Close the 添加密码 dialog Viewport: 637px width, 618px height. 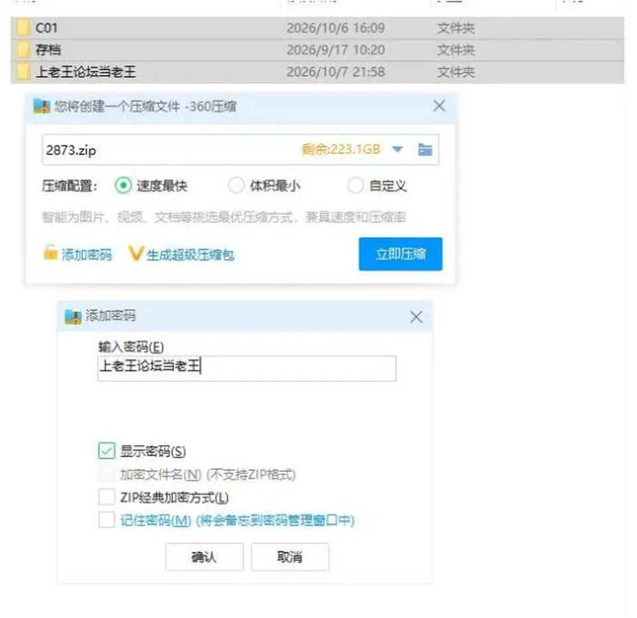tap(416, 317)
